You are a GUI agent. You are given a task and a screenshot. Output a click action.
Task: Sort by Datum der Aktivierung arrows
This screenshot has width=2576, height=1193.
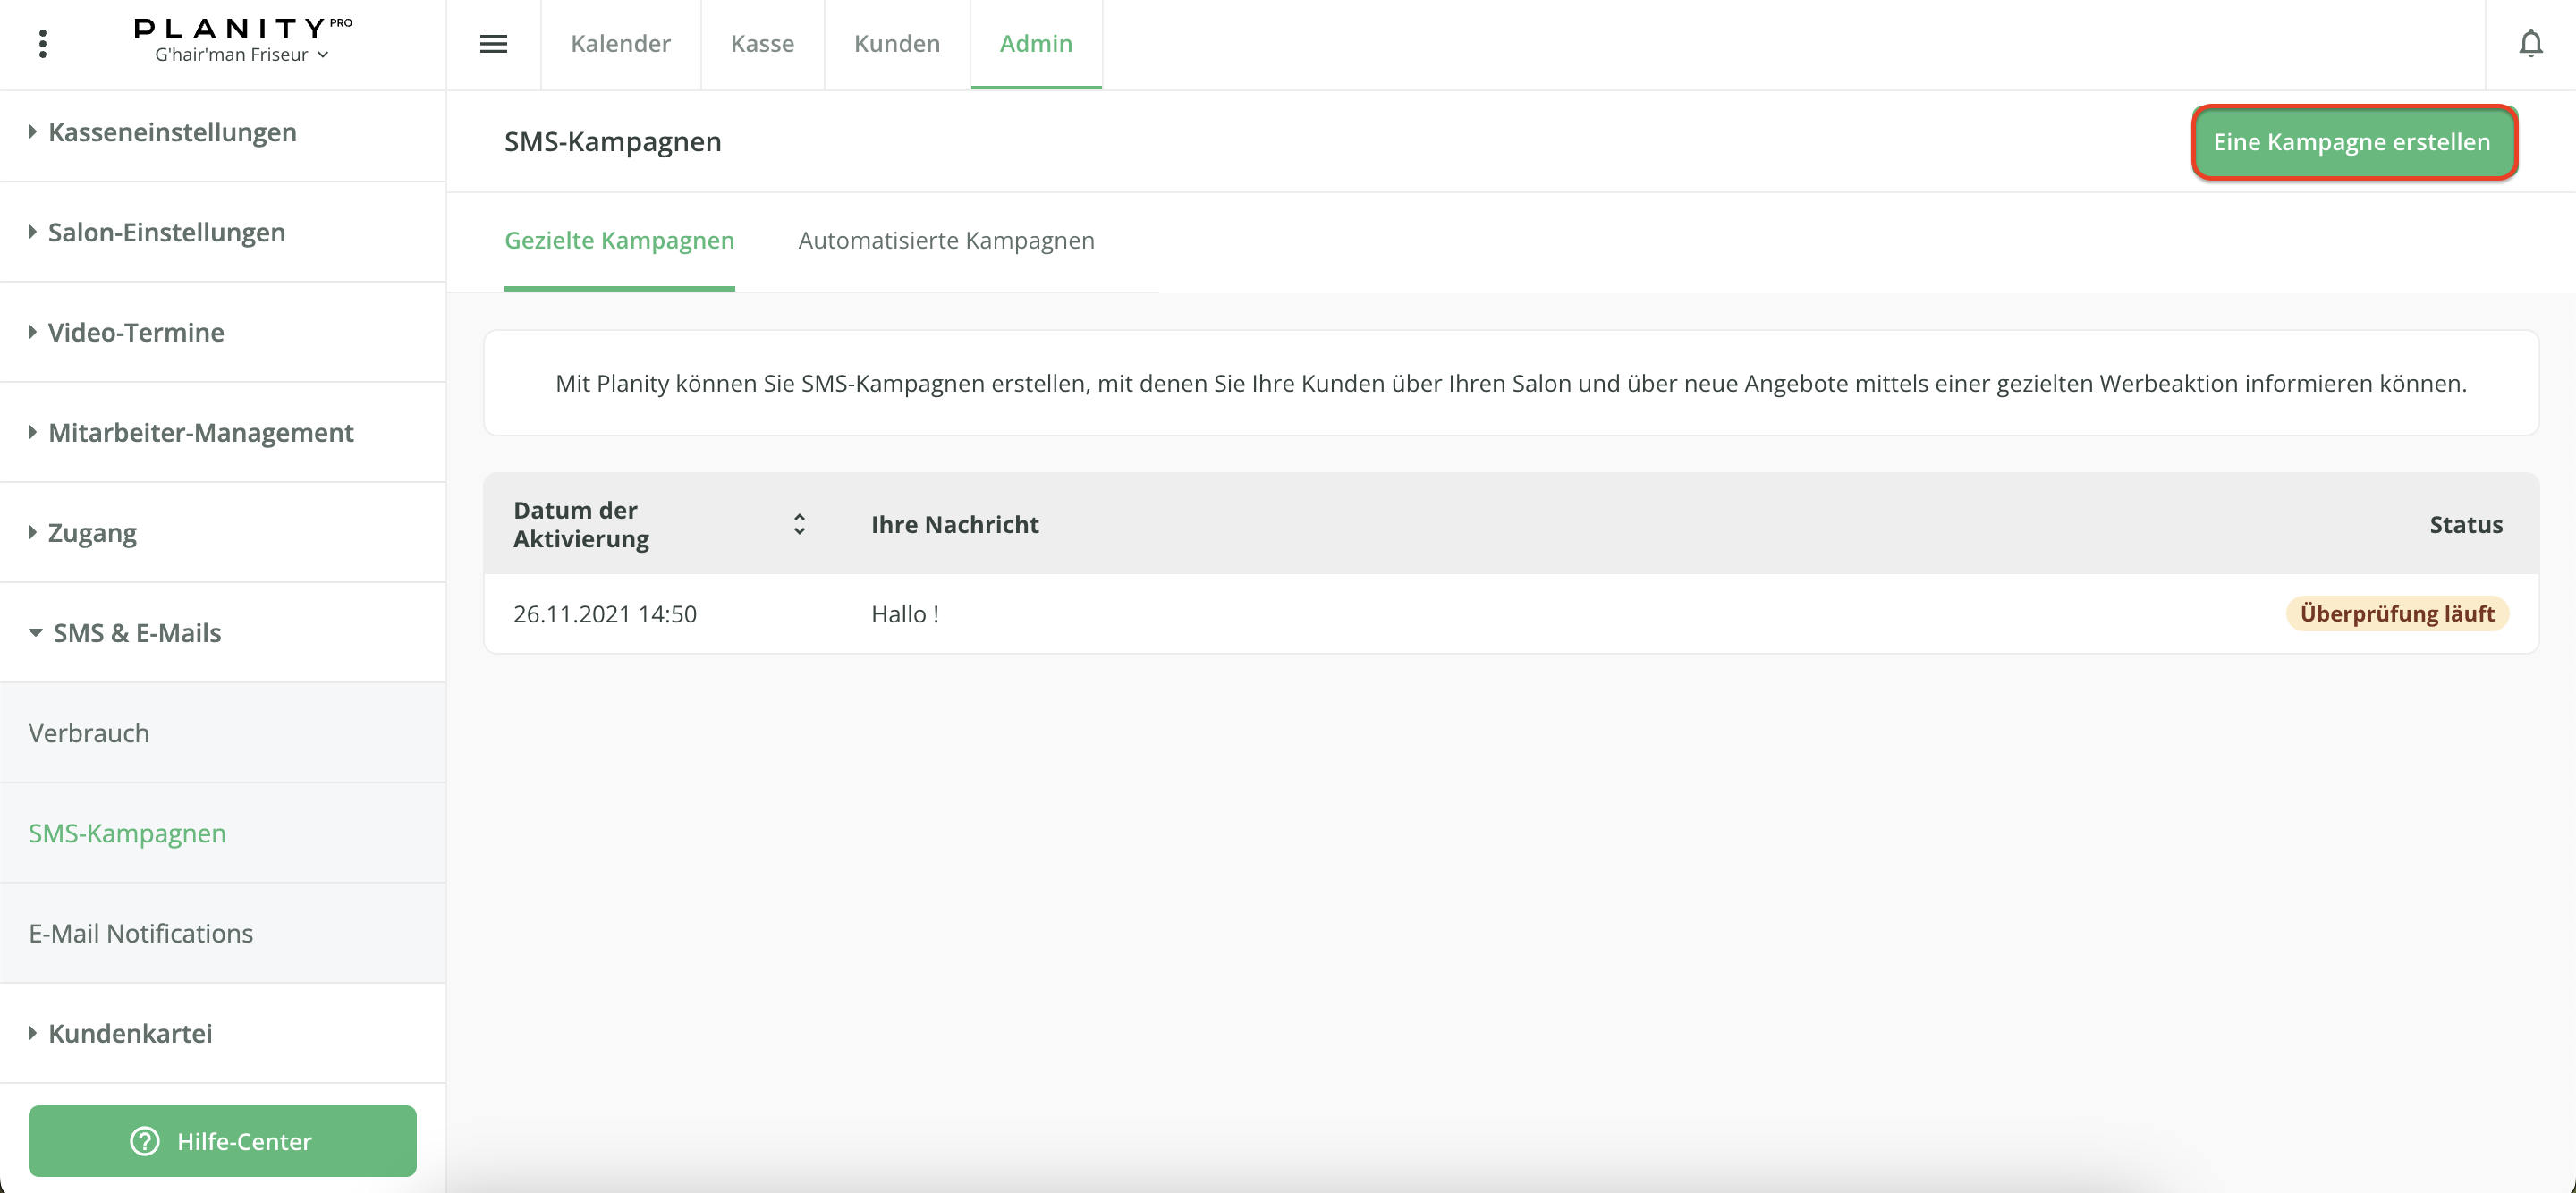click(x=799, y=524)
